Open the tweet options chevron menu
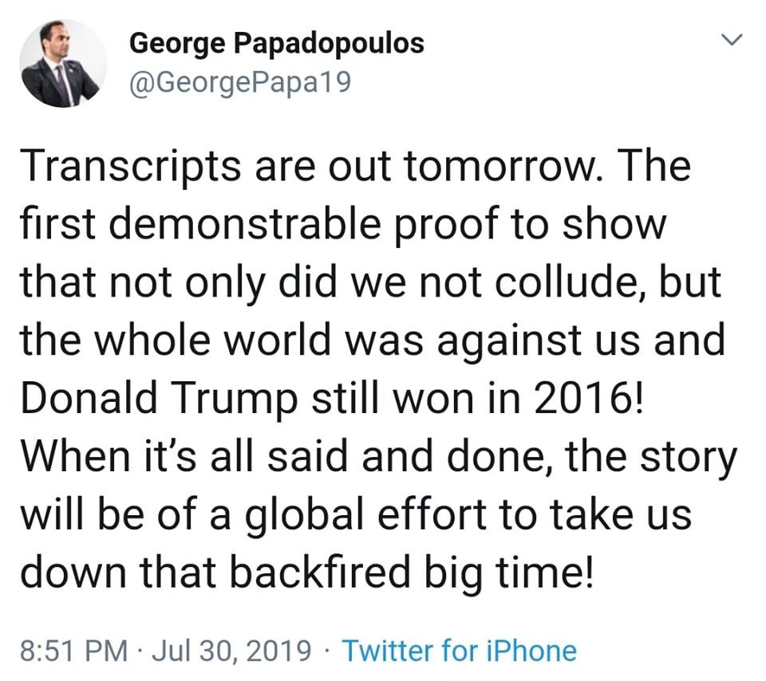 pyautogui.click(x=731, y=39)
